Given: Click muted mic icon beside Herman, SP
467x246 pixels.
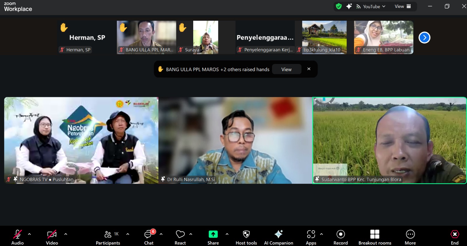Looking at the screenshot, I should pyautogui.click(x=62, y=50).
